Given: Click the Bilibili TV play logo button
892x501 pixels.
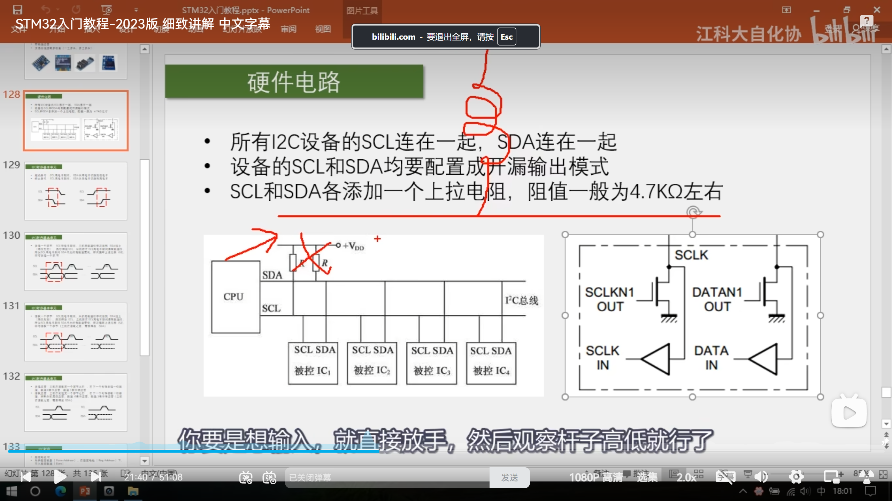Looking at the screenshot, I should coord(849,413).
